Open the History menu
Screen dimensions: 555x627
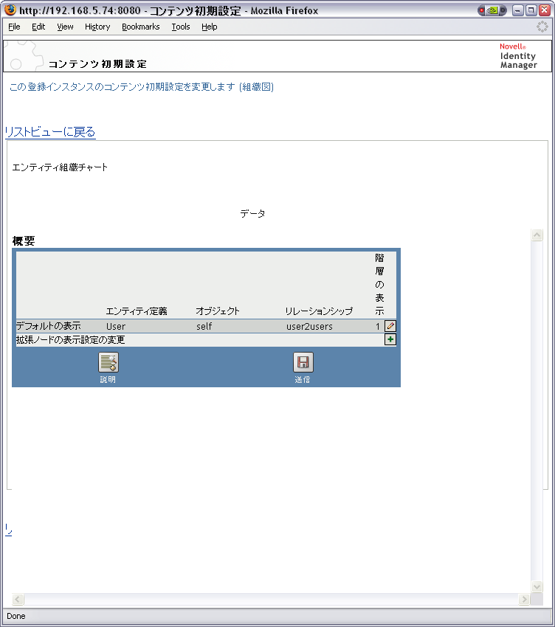[97, 27]
